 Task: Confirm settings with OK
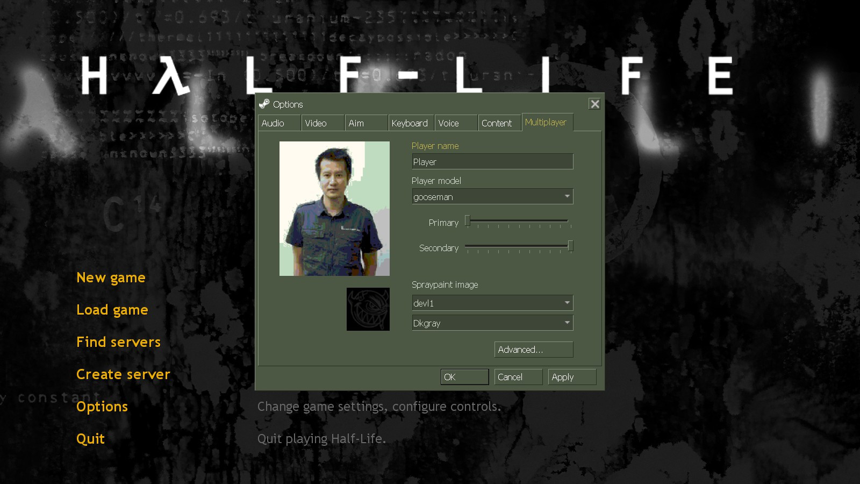click(464, 376)
